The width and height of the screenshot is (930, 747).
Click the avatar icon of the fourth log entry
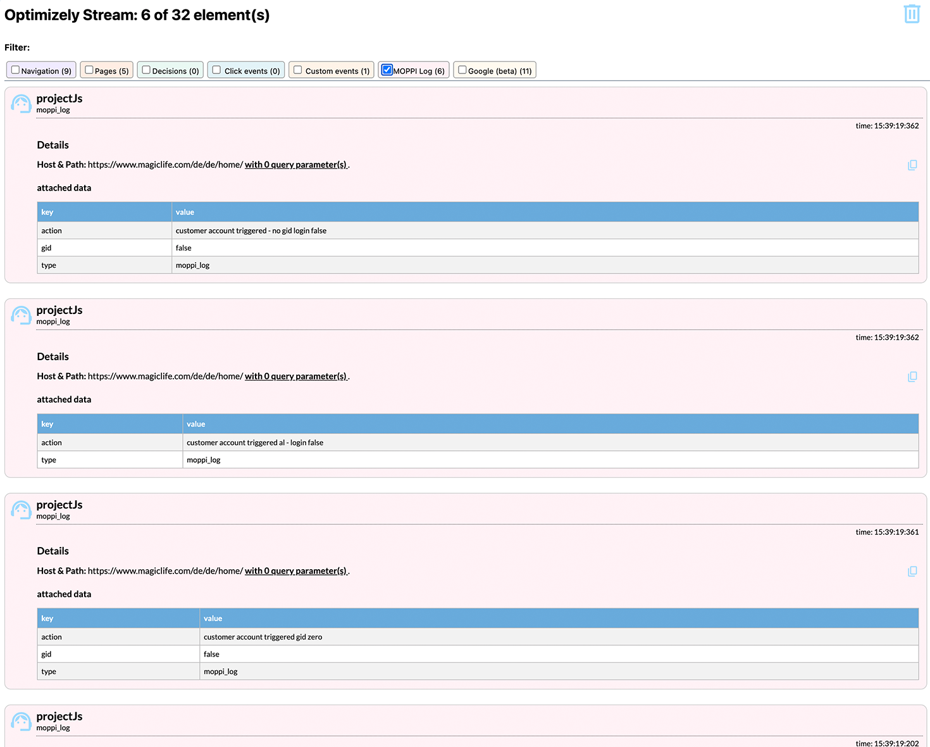21,722
